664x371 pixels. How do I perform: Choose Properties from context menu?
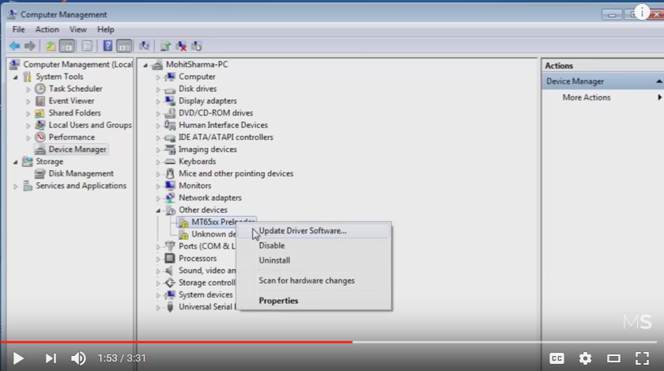pyautogui.click(x=314, y=301)
